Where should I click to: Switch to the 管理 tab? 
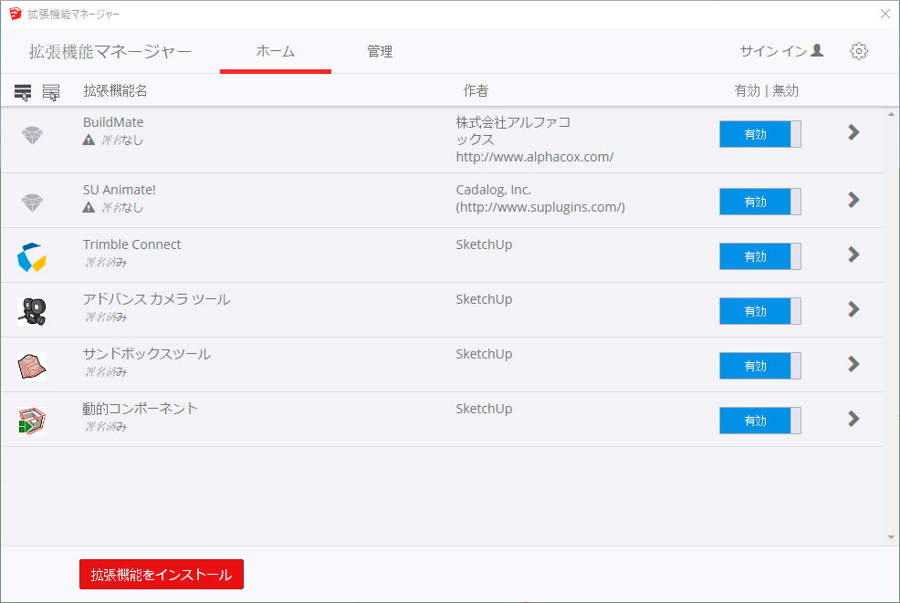click(x=380, y=52)
